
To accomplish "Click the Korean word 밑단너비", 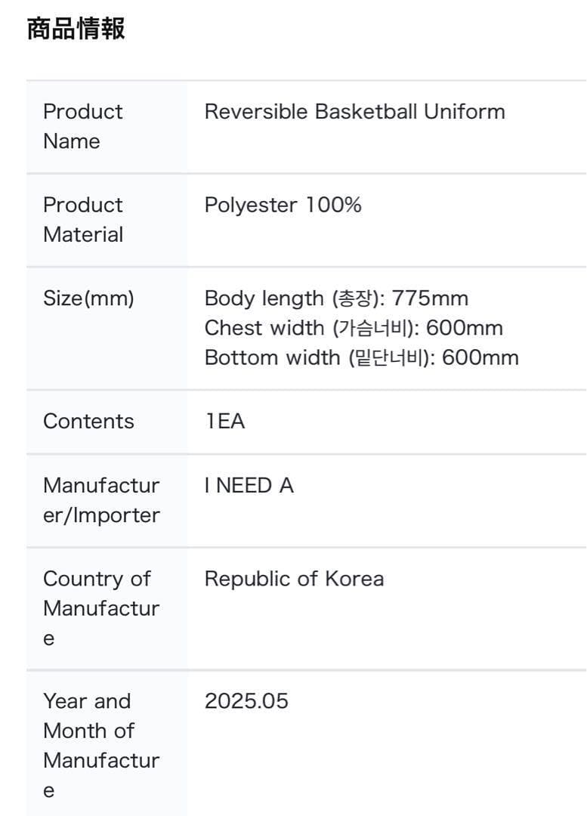I will click(x=386, y=357).
